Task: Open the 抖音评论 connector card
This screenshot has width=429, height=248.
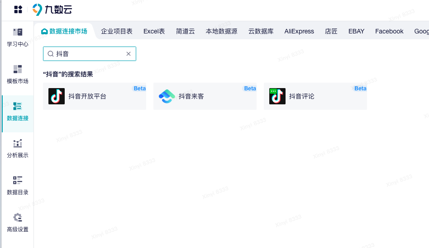Action: 315,96
